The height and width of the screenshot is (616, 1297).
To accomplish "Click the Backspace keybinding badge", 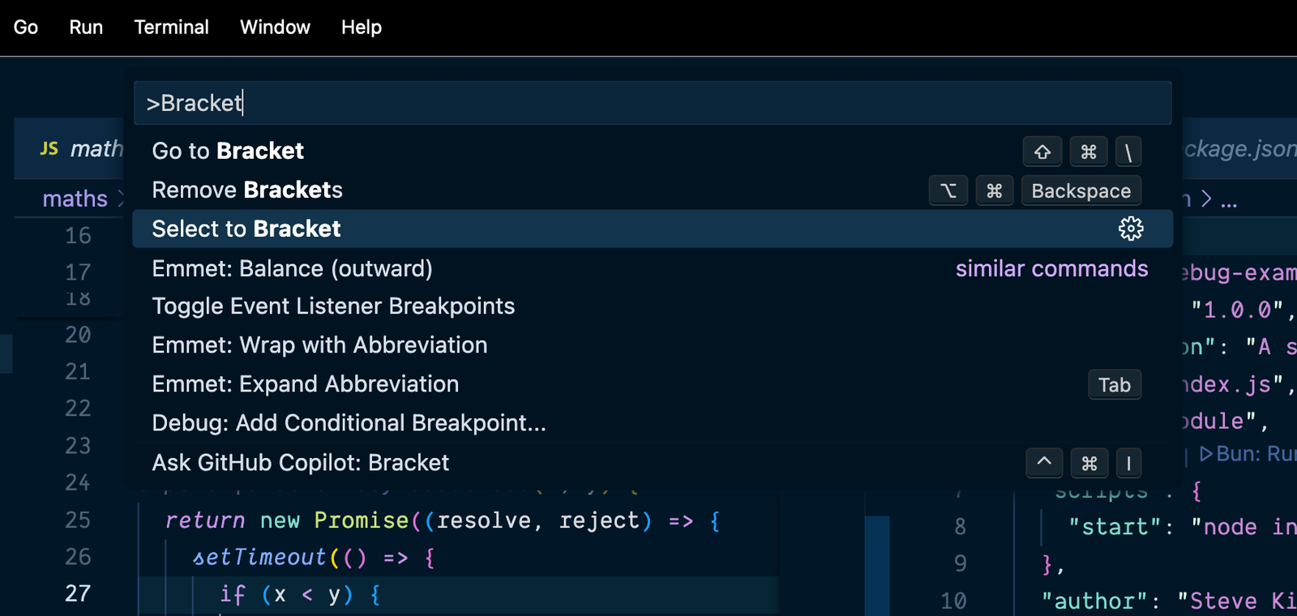I will click(1081, 190).
